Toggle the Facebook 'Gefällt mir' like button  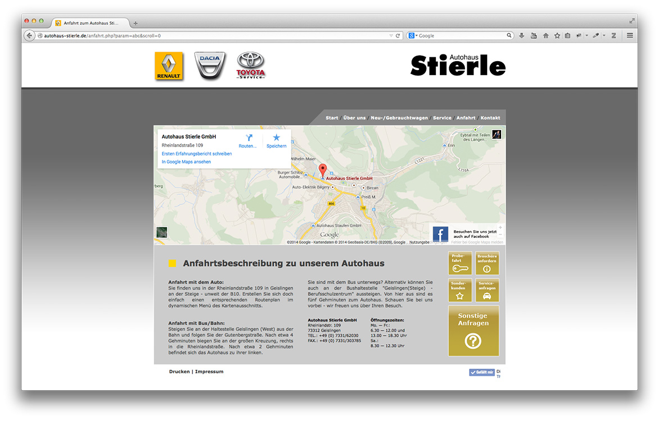coord(482,372)
